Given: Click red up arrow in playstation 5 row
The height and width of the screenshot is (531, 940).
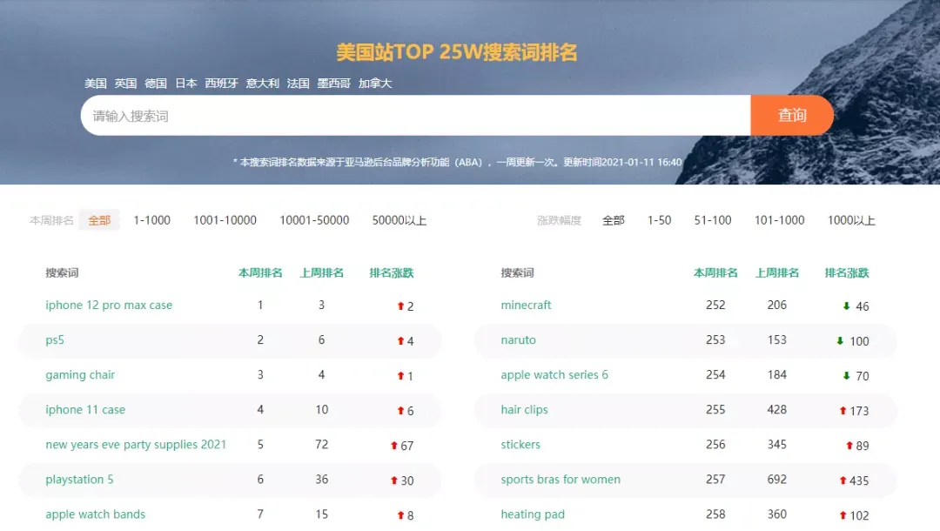Looking at the screenshot, I should tap(394, 480).
